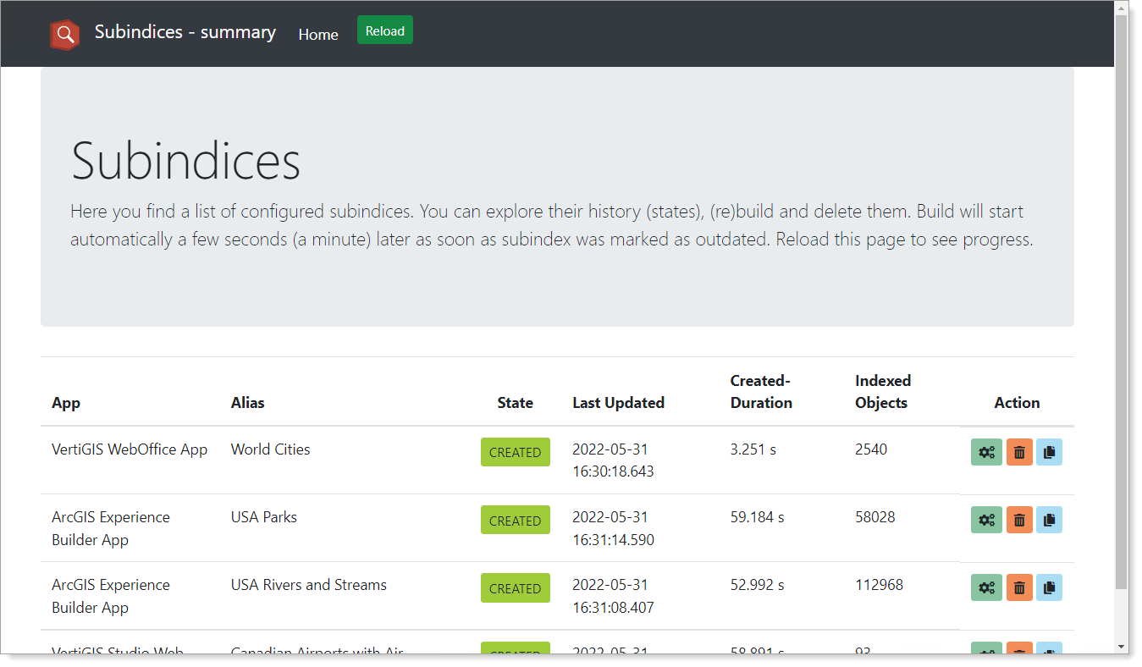This screenshot has width=1142, height=667.
Task: Delete the World Cities subindex
Action: click(1019, 452)
